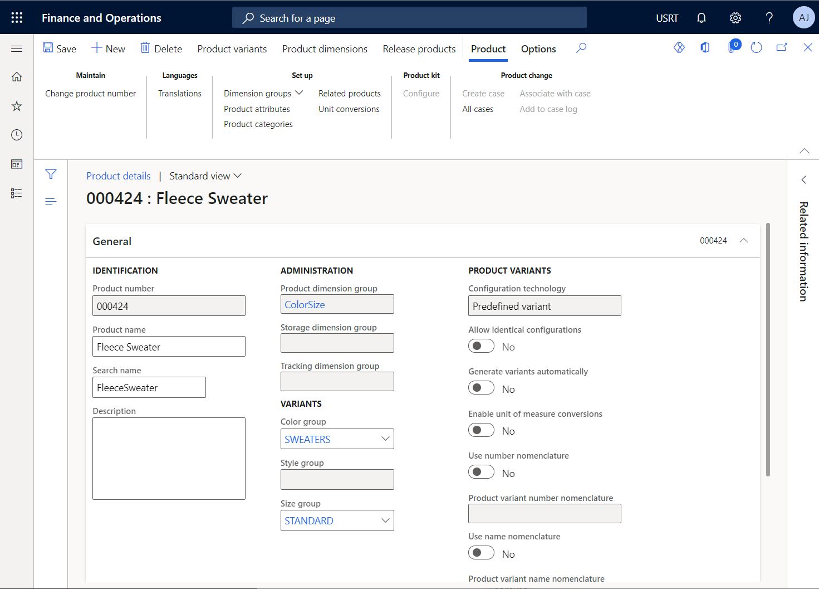The image size is (819, 589).
Task: Toggle Use number nomenclature
Action: pyautogui.click(x=481, y=472)
